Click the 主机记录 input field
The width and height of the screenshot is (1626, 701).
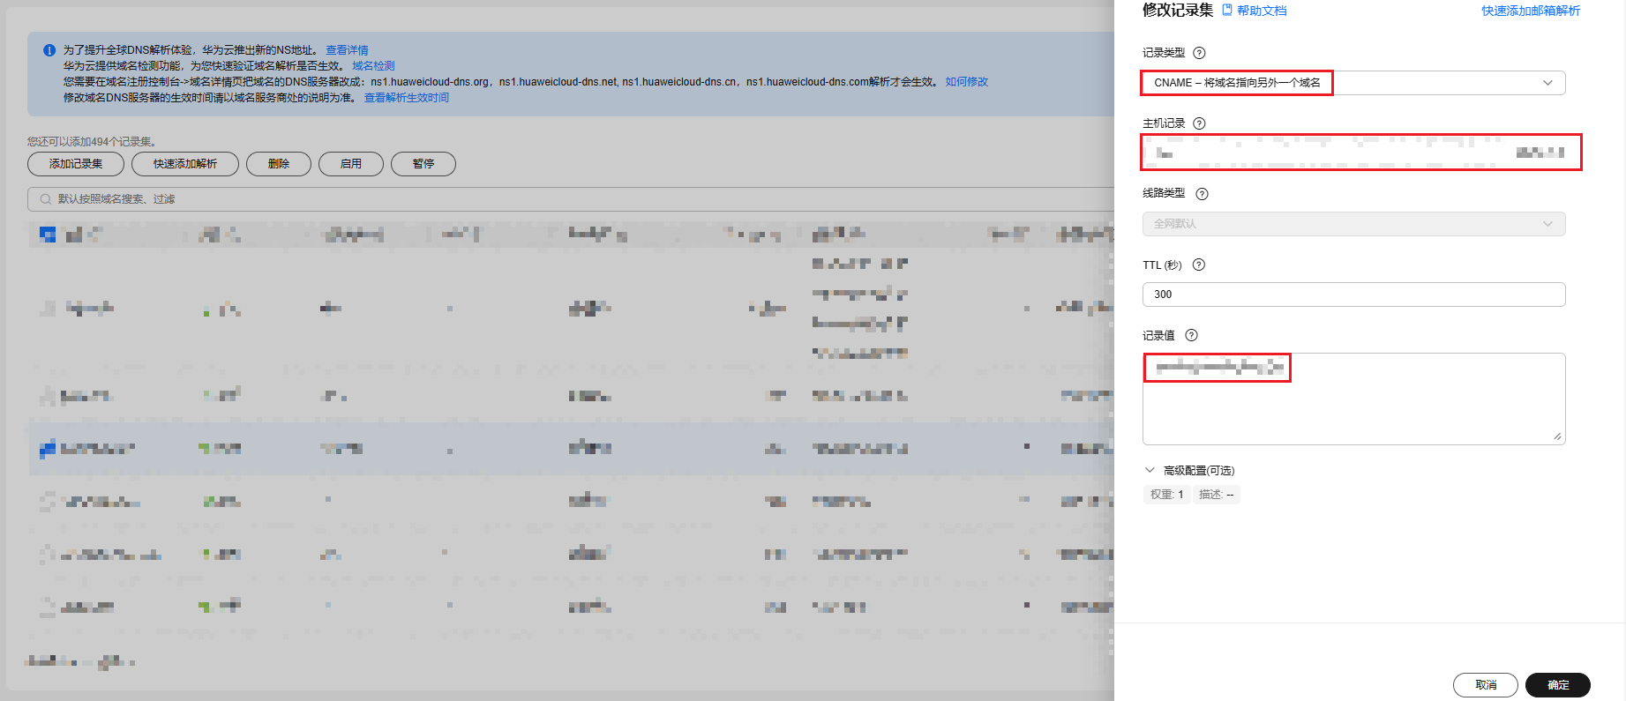tap(1360, 153)
